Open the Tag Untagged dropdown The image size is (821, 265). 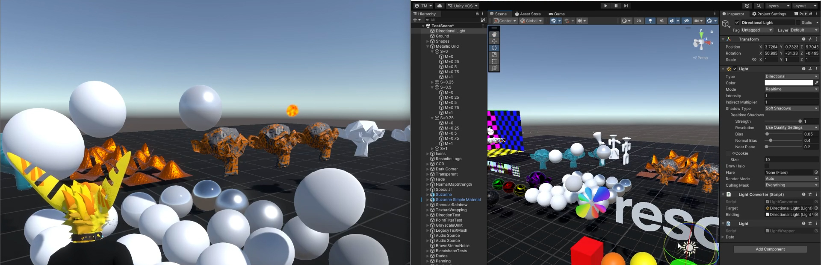757,30
